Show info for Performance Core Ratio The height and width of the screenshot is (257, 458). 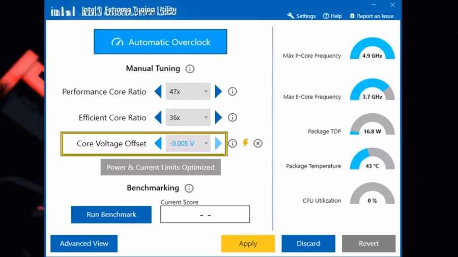(x=232, y=91)
